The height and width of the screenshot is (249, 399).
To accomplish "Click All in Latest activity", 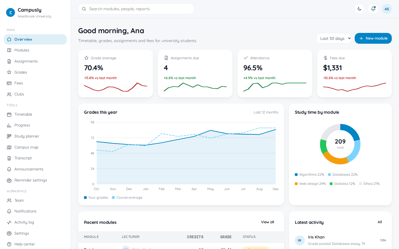I will pos(380,222).
